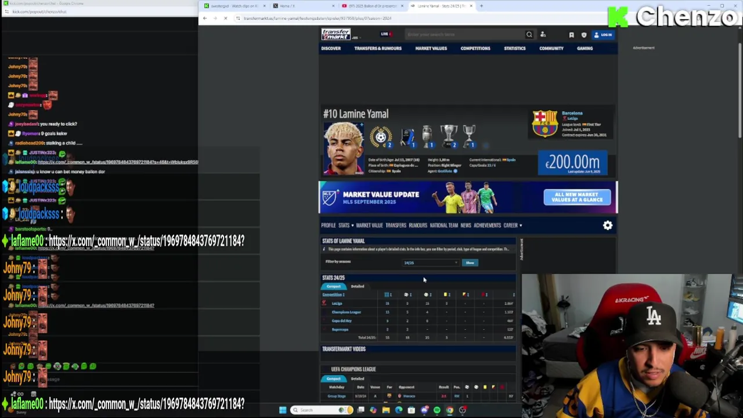
Task: Sort by yellow cards column icon
Action: (x=446, y=294)
